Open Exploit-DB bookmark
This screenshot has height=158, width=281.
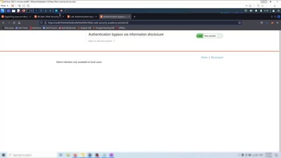tap(84, 28)
